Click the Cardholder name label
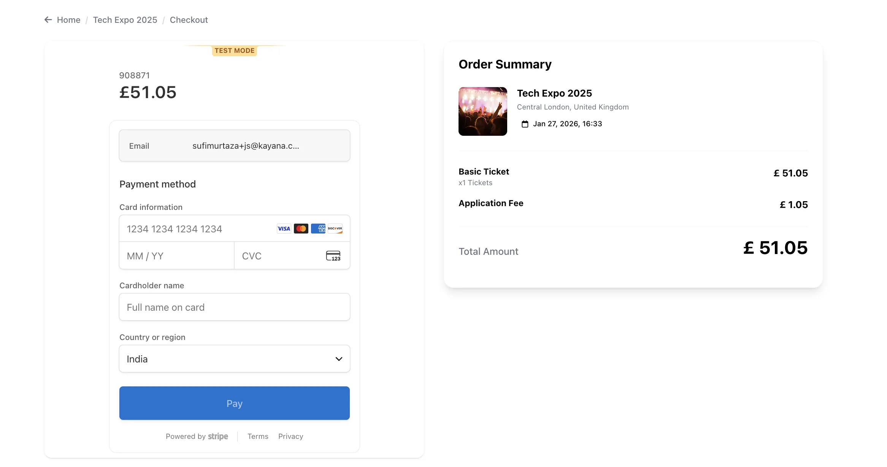The width and height of the screenshot is (887, 467). click(152, 286)
